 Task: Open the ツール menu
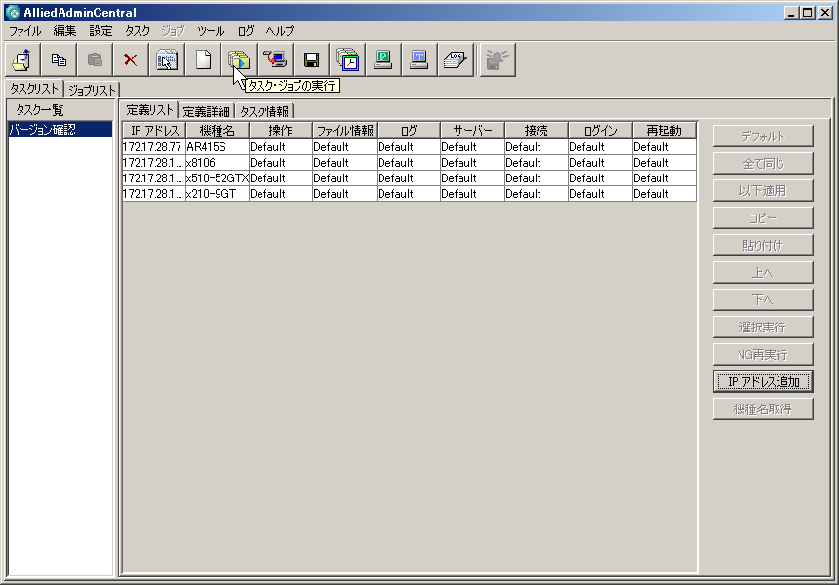211,31
